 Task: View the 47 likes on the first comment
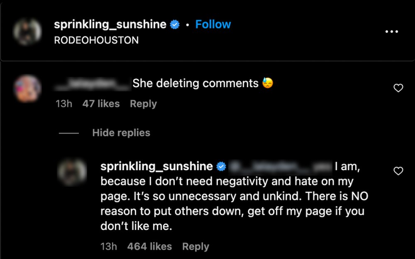[101, 104]
